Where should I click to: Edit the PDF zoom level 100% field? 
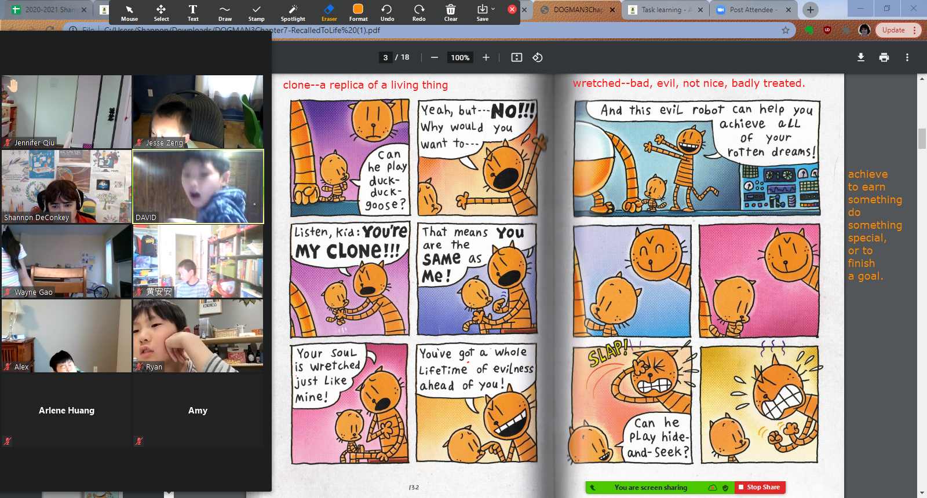point(460,57)
